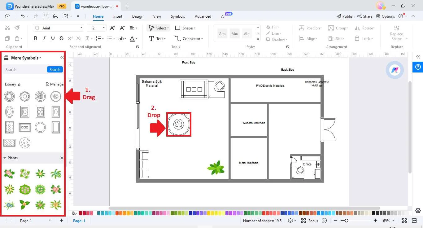Save the document with the floppy icon
423x228 pixels.
point(46,16)
